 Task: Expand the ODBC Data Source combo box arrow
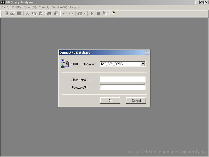(143, 64)
